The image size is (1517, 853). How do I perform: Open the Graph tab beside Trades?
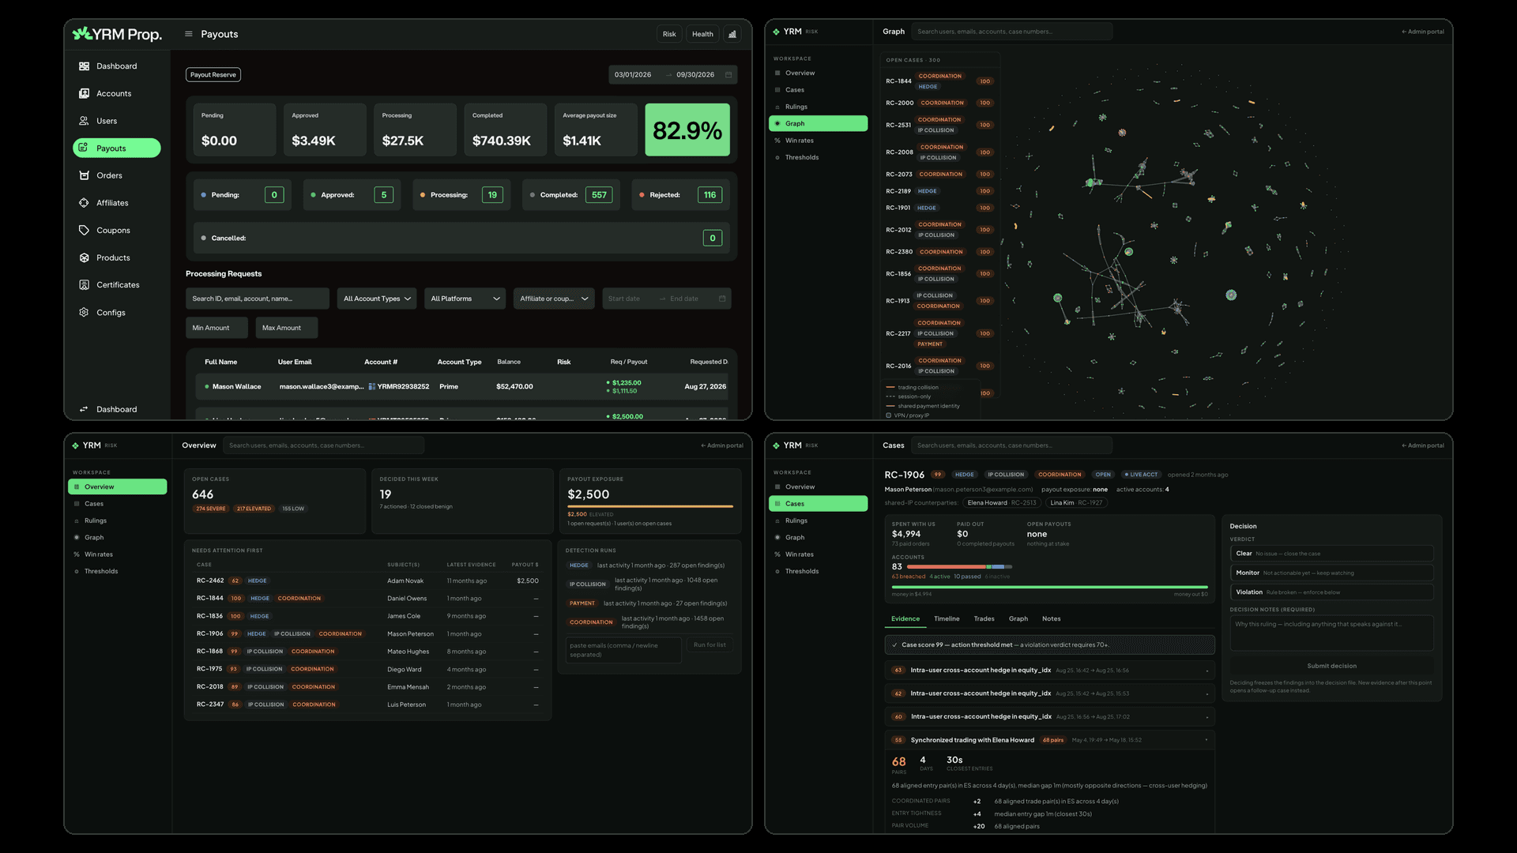1018,619
